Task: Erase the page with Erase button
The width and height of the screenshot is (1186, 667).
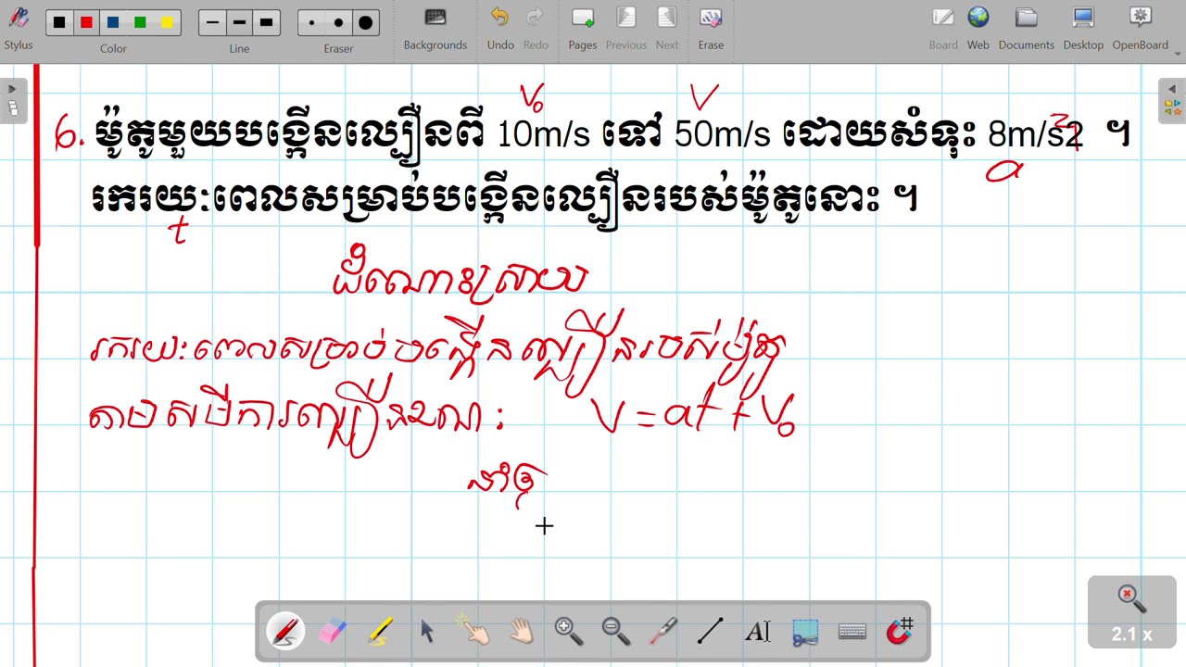Action: tap(711, 28)
